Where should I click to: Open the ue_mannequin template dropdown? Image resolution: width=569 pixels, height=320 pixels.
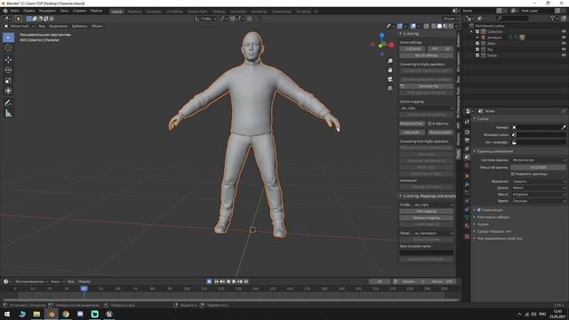[433, 233]
